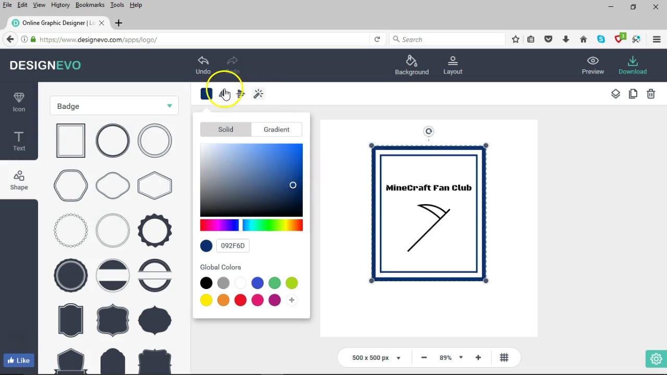Open the File menu
Viewport: 667px width, 375px height.
pyautogui.click(x=7, y=5)
